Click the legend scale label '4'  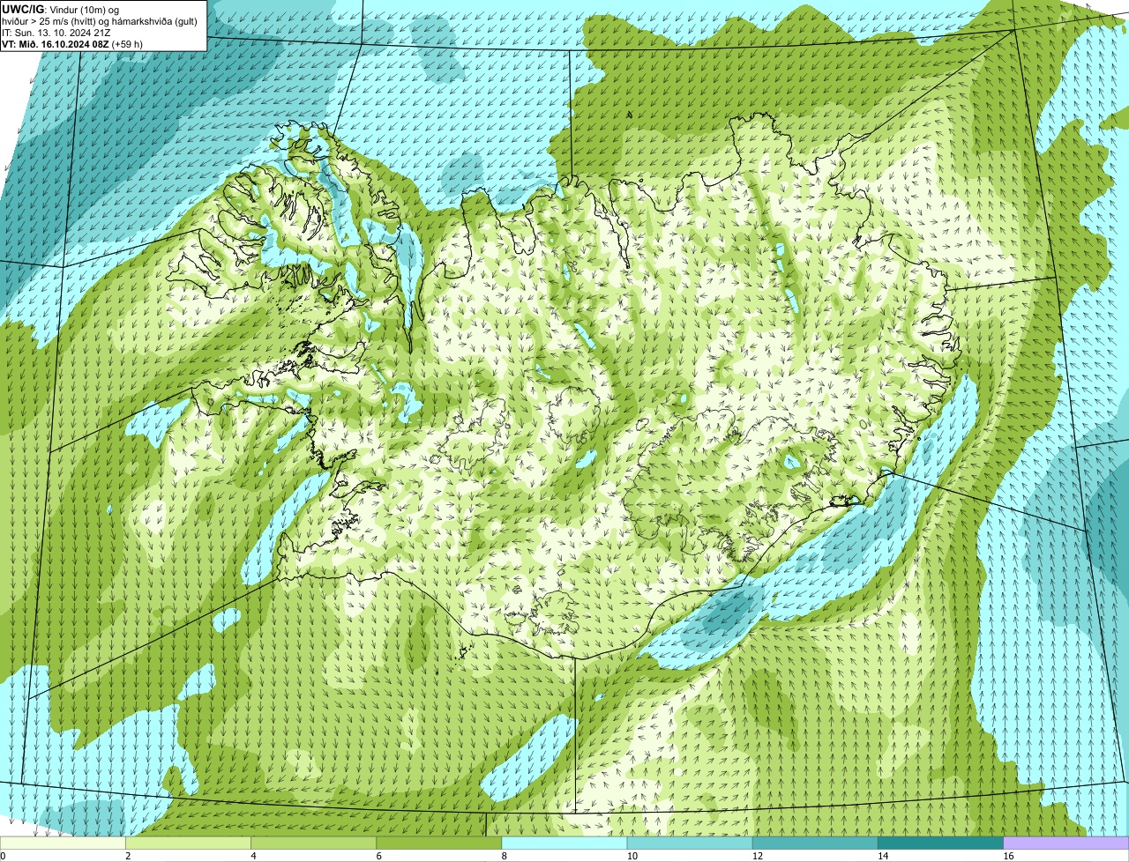click(253, 856)
